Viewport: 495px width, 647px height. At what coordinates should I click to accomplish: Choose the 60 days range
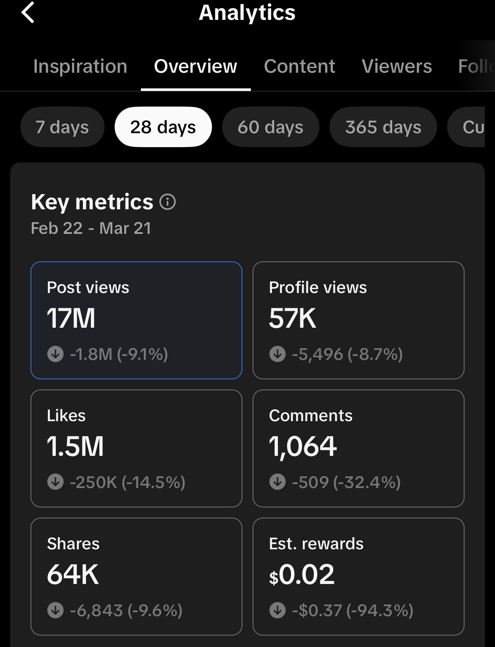tap(271, 127)
